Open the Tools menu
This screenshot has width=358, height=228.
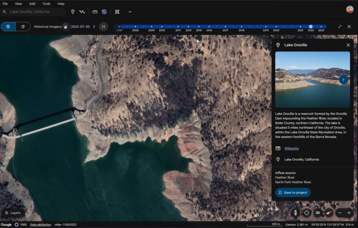46,4
